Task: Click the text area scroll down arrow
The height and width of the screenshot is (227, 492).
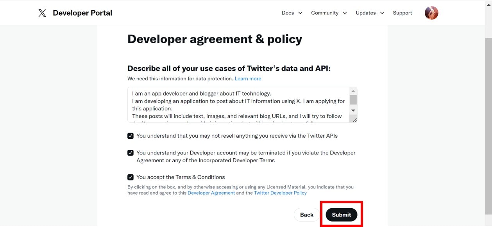Action: (353, 110)
